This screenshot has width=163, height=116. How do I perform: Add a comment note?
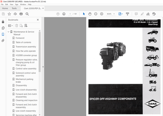pos(136,14)
